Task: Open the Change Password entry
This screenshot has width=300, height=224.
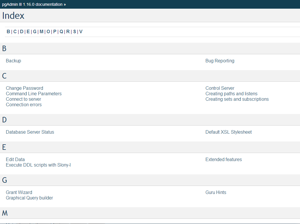Action: pos(24,88)
